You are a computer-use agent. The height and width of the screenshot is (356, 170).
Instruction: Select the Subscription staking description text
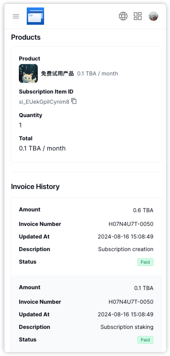pyautogui.click(x=127, y=327)
